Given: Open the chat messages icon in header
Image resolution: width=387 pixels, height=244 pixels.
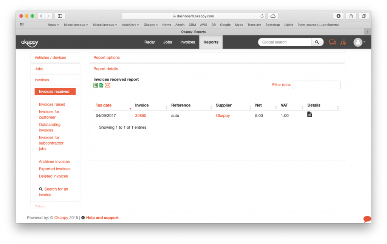Looking at the screenshot, I should (x=333, y=42).
